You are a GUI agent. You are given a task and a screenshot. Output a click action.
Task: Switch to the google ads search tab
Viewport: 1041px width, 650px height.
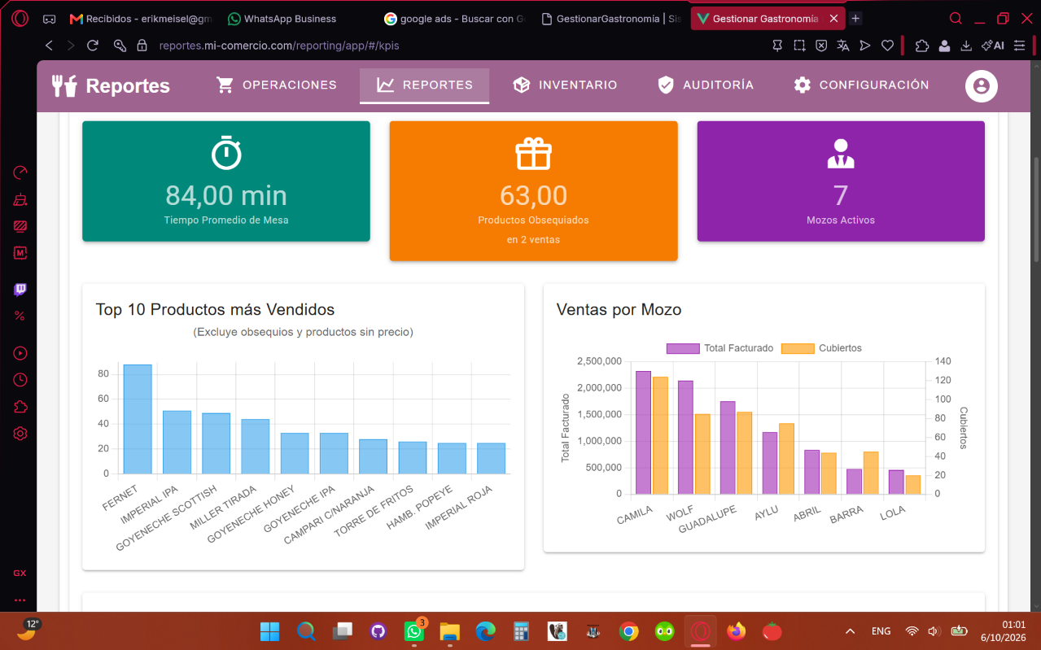tap(454, 19)
